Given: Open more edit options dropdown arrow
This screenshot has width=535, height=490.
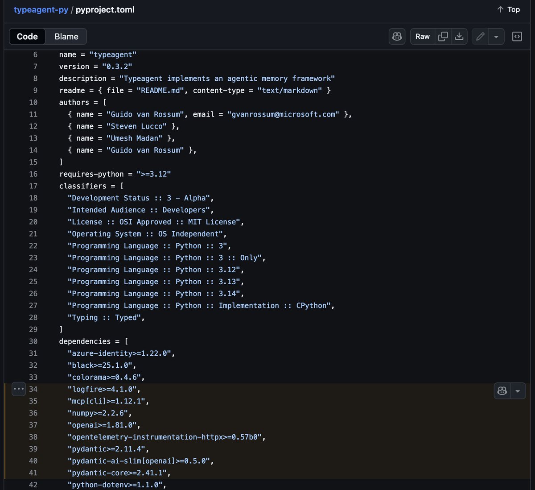Looking at the screenshot, I should click(x=496, y=37).
